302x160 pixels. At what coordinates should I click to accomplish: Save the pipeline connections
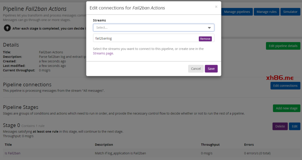click(211, 69)
